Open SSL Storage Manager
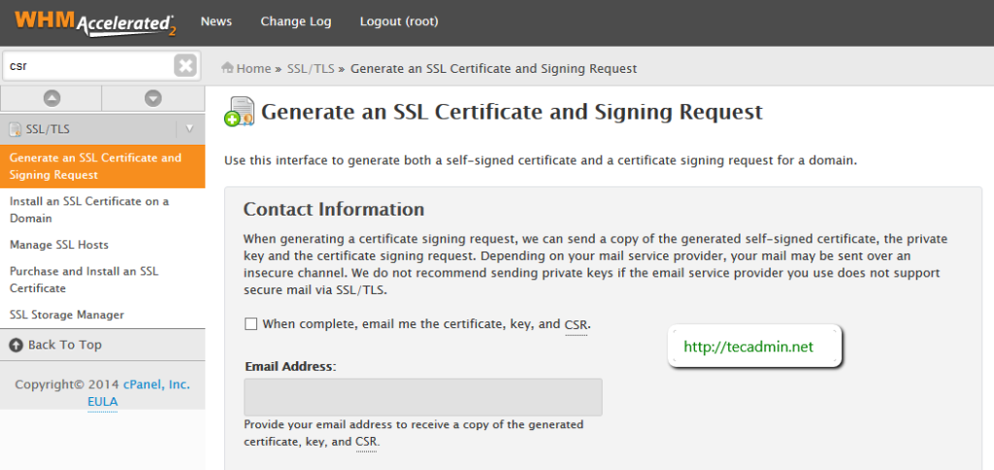994x470 pixels. coord(67,315)
